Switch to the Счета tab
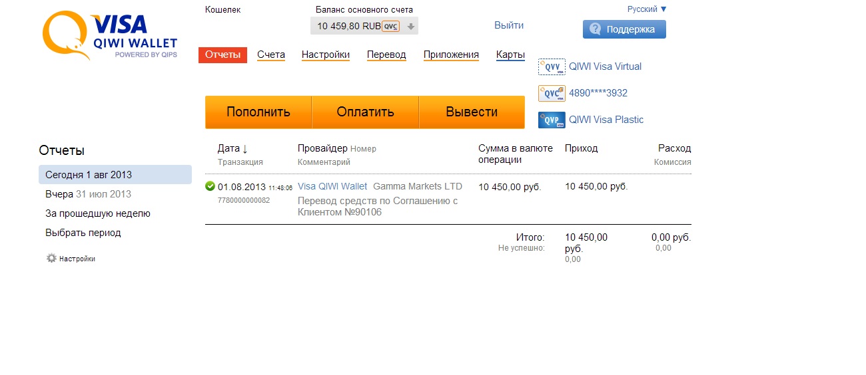 click(271, 55)
